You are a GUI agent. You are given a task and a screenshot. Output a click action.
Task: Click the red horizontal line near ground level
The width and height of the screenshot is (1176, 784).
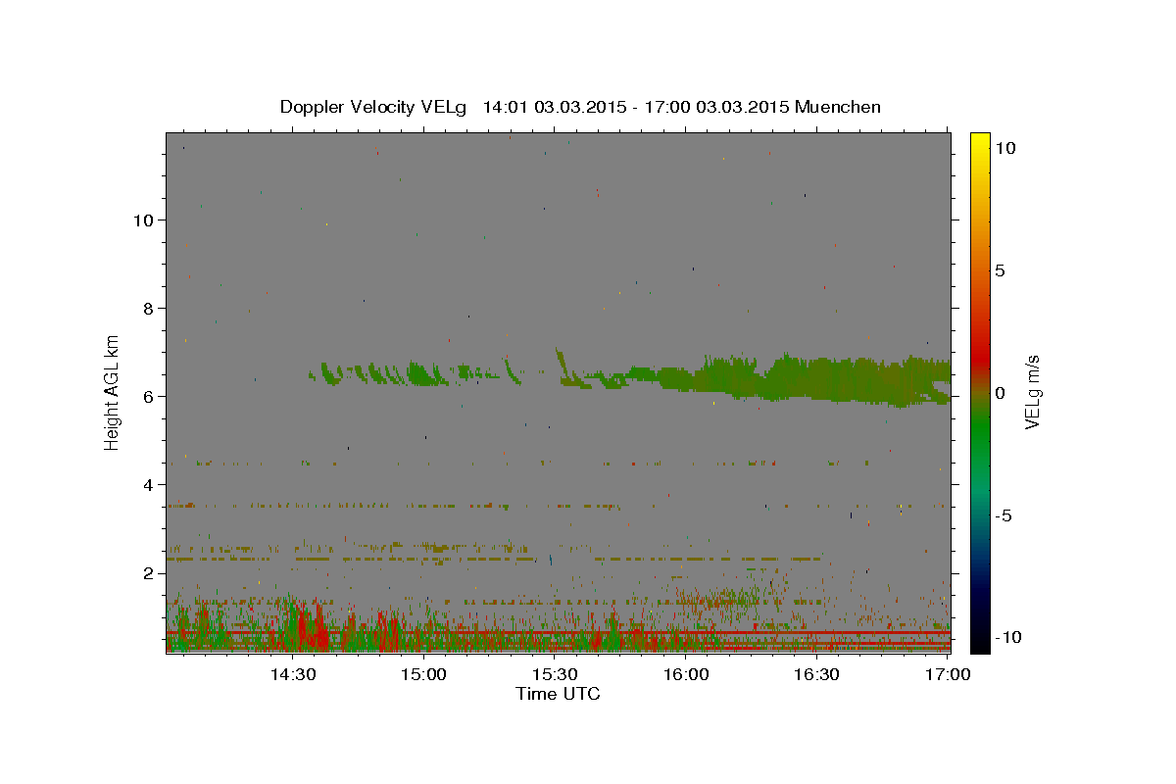click(558, 633)
